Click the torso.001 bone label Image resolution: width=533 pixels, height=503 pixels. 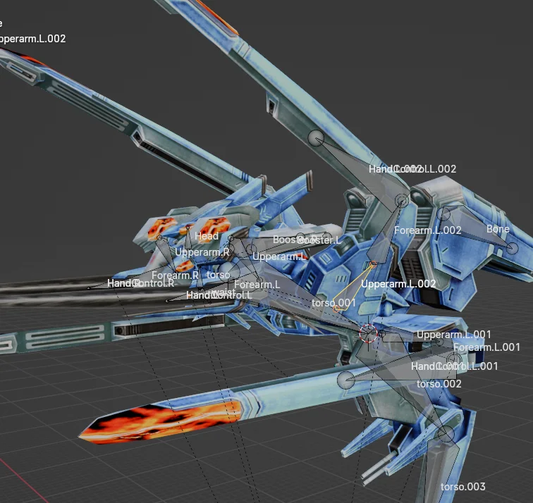click(333, 303)
